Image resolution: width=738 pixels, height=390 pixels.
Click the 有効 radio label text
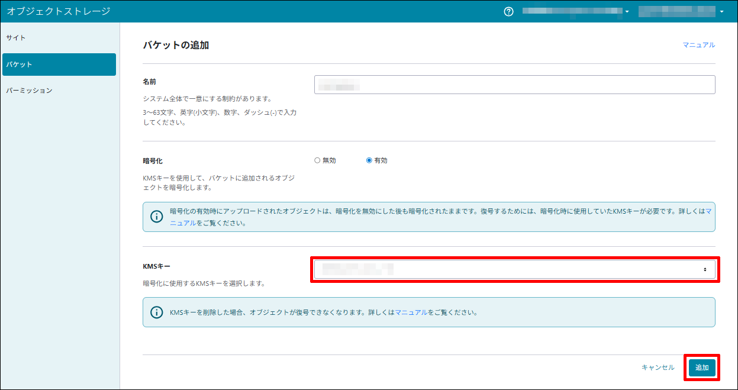coord(381,160)
